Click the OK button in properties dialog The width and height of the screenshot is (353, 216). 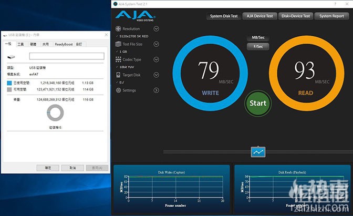48,168
